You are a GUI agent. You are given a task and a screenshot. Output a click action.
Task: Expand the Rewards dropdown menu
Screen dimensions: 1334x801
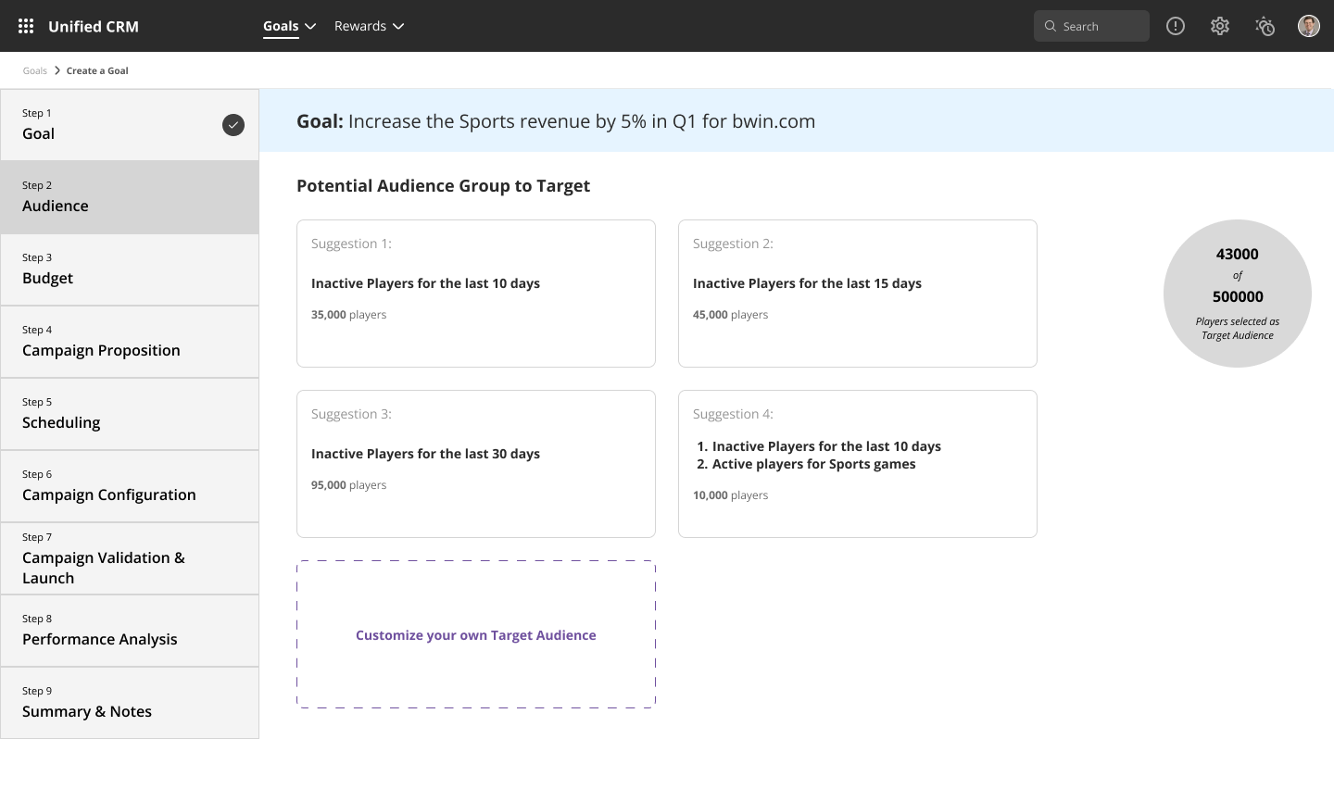coord(369,26)
